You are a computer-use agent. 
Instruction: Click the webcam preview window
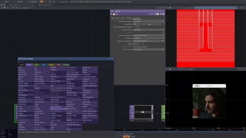[x=209, y=101]
